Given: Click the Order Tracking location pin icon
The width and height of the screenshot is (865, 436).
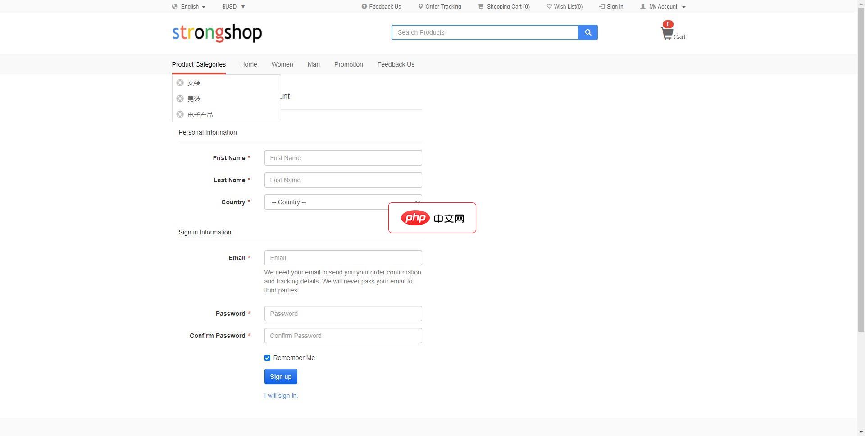Looking at the screenshot, I should pyautogui.click(x=420, y=7).
